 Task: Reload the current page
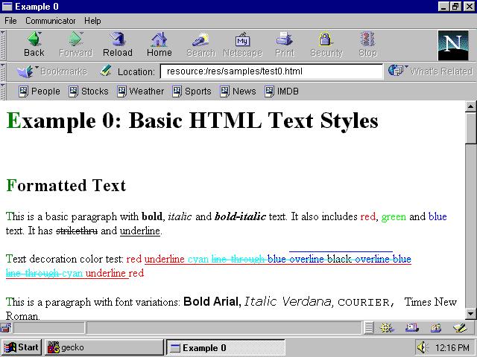(117, 45)
